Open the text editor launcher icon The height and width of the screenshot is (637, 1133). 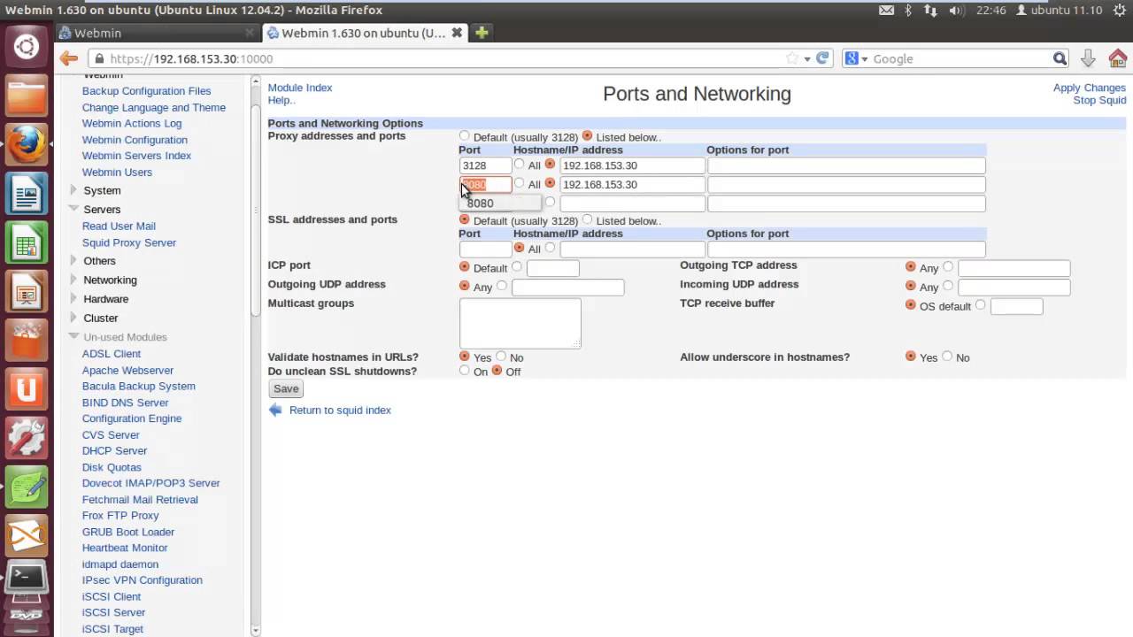tap(27, 486)
